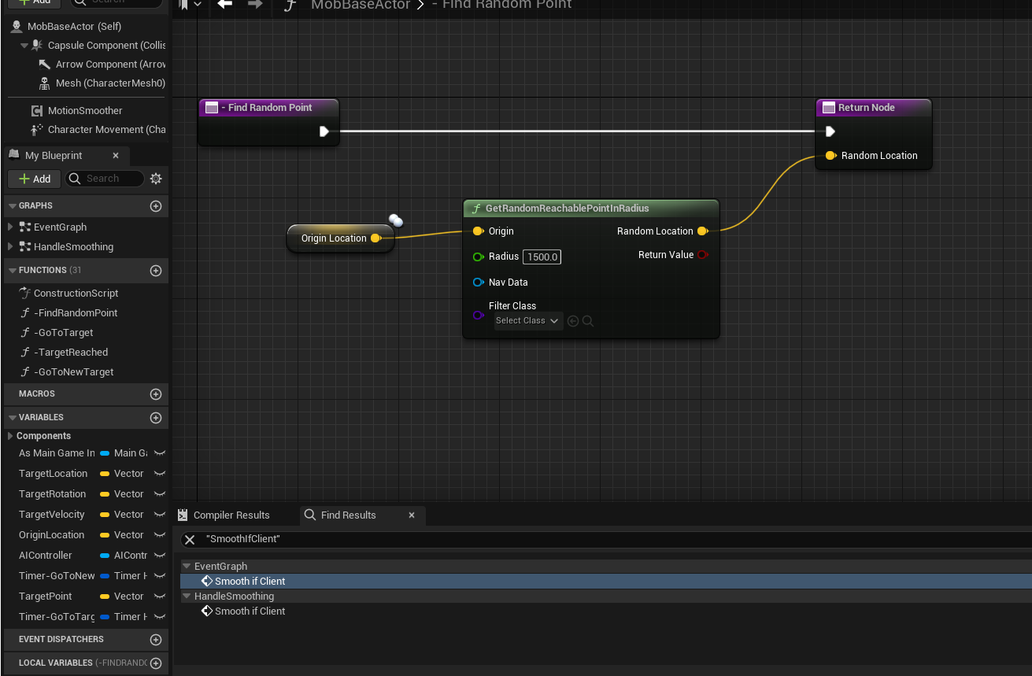Click Add button in My Blueprint panel
The image size is (1032, 676).
(x=35, y=179)
